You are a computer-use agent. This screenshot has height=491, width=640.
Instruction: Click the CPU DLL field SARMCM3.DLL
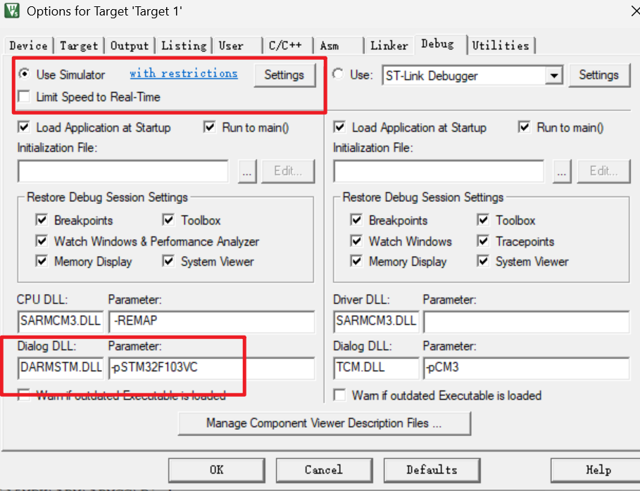tap(61, 321)
